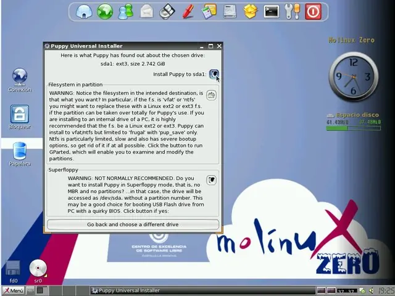
Task: Launch the green globe web browser
Action: click(x=105, y=12)
